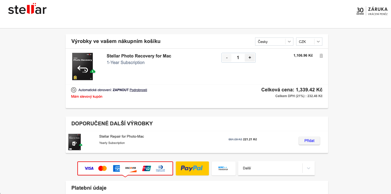The width and height of the screenshot is (391, 194).
Task: Pick the American Express card icon
Action: [x=116, y=168]
